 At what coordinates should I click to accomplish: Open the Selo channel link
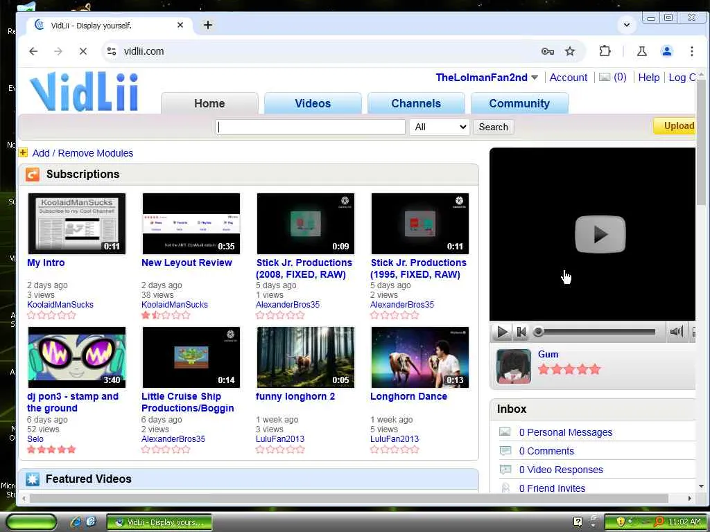click(x=35, y=438)
